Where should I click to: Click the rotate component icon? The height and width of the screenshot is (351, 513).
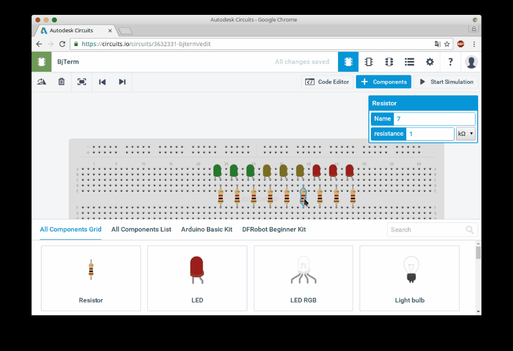tap(42, 81)
